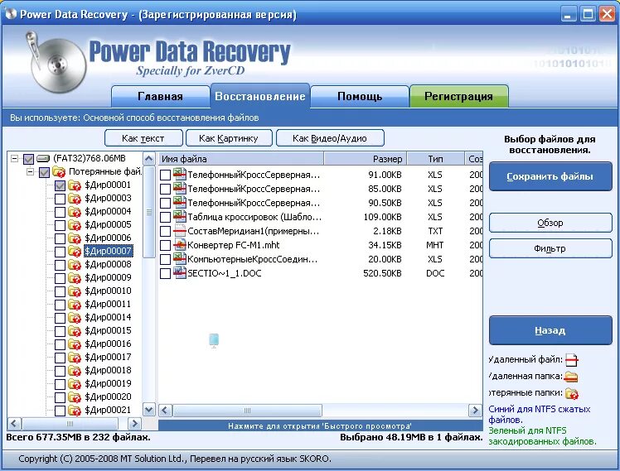The height and width of the screenshot is (471, 620).
Task: Open the Регистрация tab
Action: click(458, 96)
